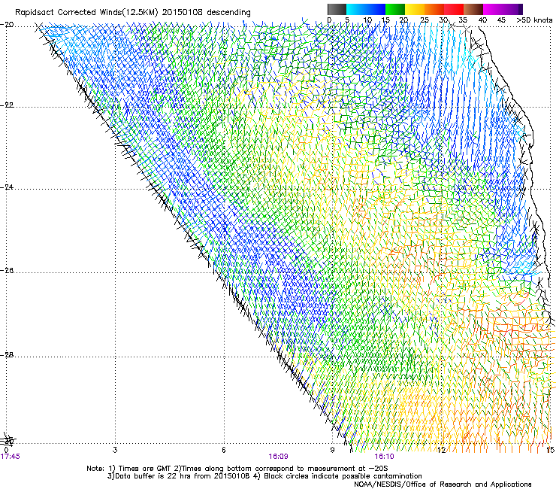Select the orange 25-30 knots legend segment

(434, 9)
